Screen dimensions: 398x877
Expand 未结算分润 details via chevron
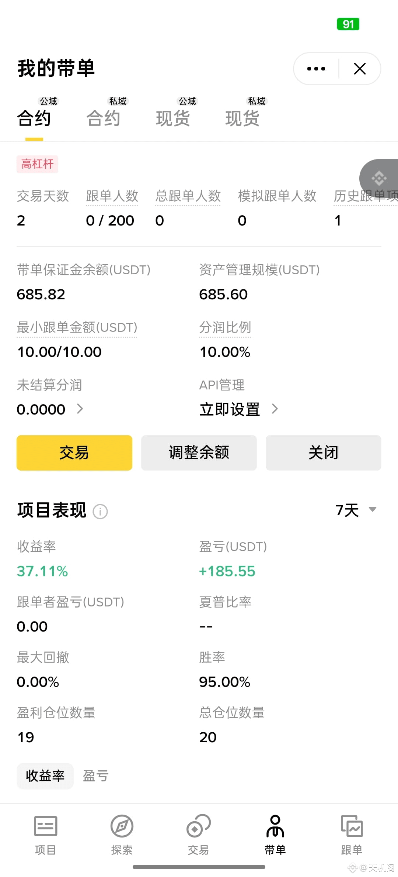(x=80, y=409)
